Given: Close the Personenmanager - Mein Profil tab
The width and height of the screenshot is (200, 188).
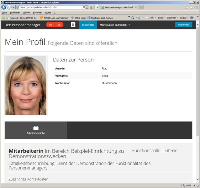Looking at the screenshot, I should (x=136, y=8).
